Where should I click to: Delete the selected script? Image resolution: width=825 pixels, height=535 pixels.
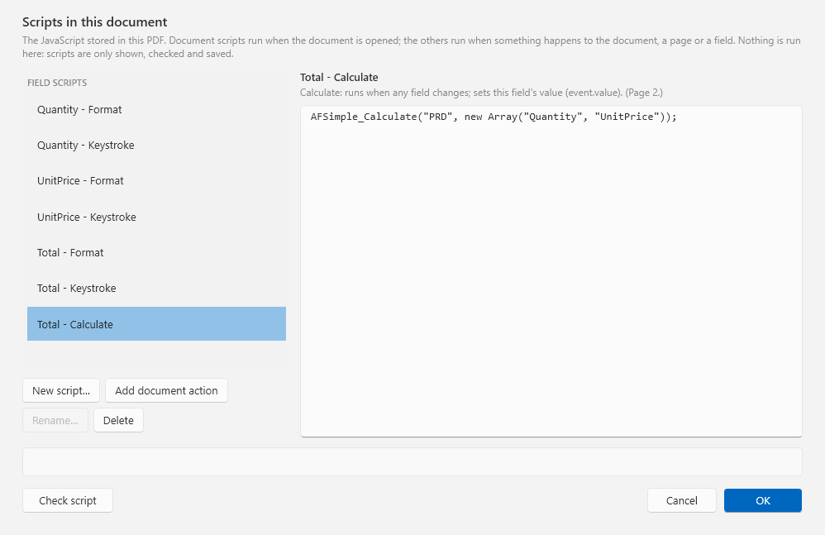tap(118, 420)
